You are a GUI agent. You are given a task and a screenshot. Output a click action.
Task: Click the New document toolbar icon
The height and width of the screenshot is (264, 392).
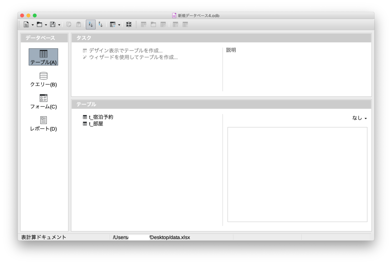(26, 25)
